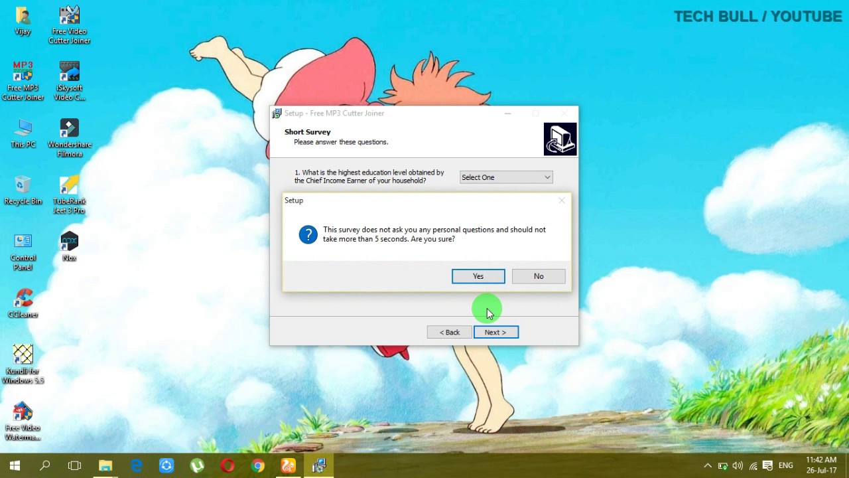Show hidden system tray icons

pos(708,466)
